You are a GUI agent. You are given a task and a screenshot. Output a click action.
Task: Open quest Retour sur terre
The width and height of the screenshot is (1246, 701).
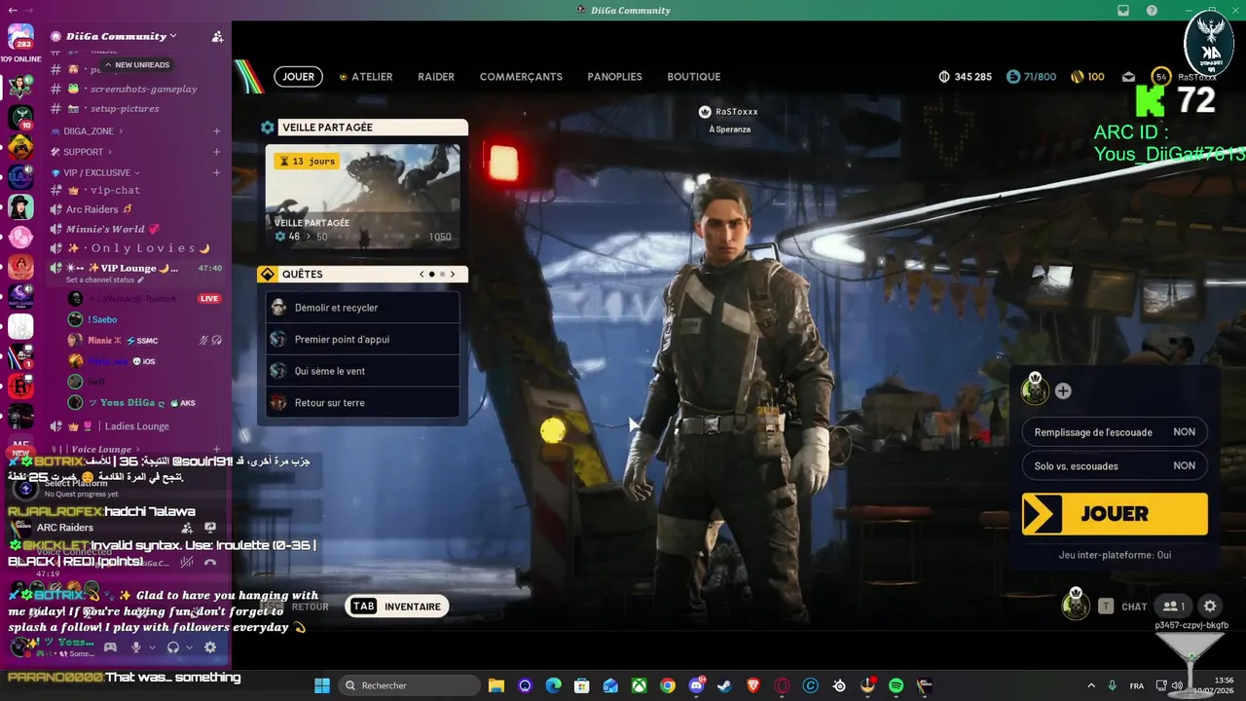click(362, 402)
